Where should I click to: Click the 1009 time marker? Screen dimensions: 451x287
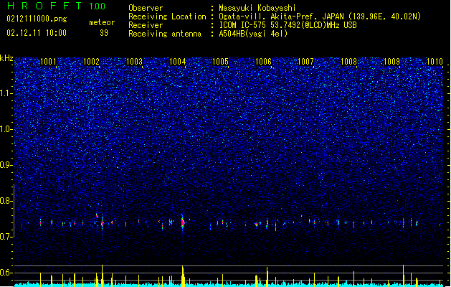click(391, 62)
